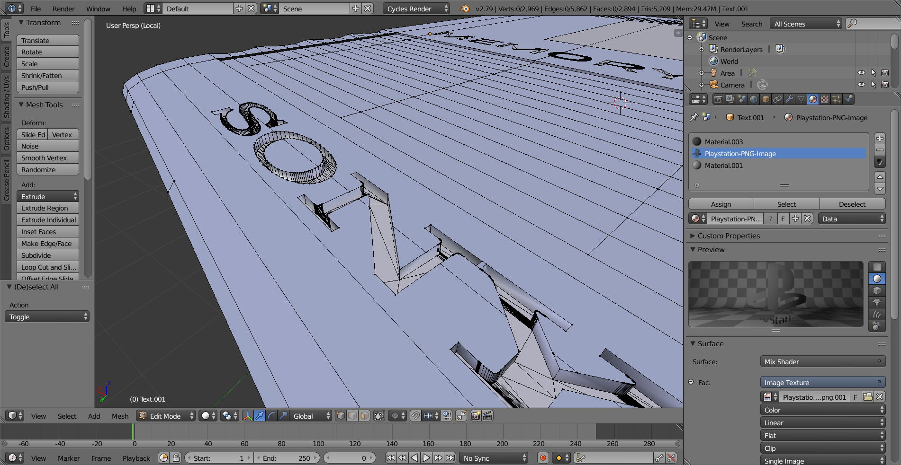Viewport: 901px width, 465px height.
Task: Toggle the 3D manipulator widget on/off
Action: [248, 416]
